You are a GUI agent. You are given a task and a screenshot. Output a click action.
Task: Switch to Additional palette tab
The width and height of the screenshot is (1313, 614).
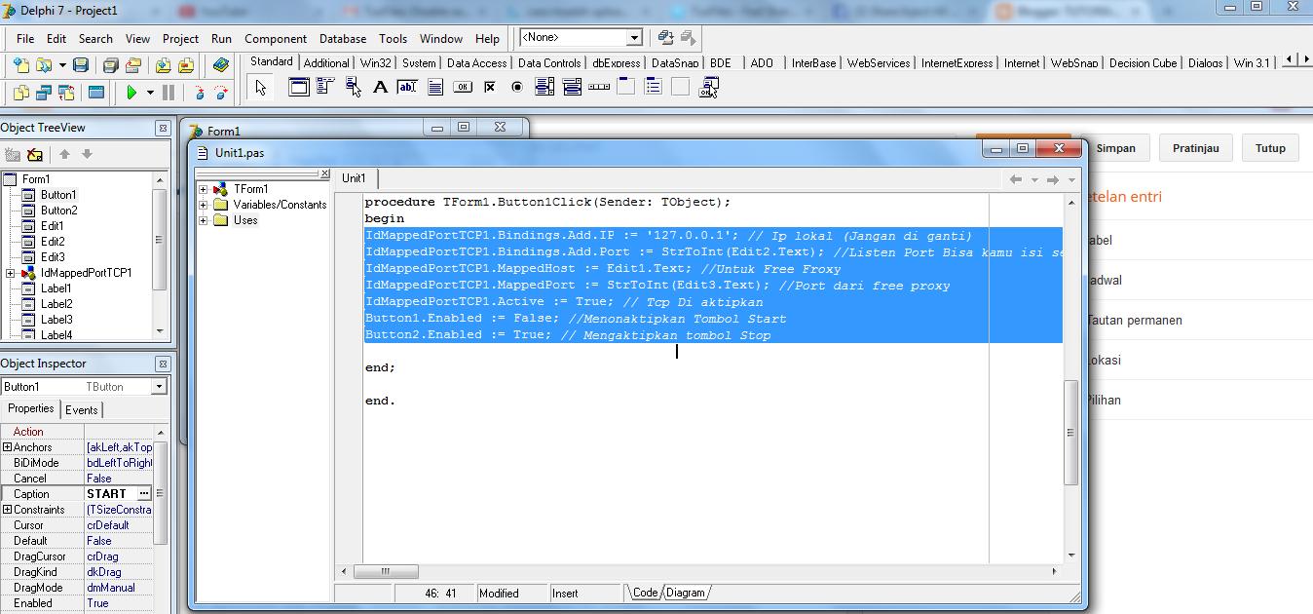[326, 63]
